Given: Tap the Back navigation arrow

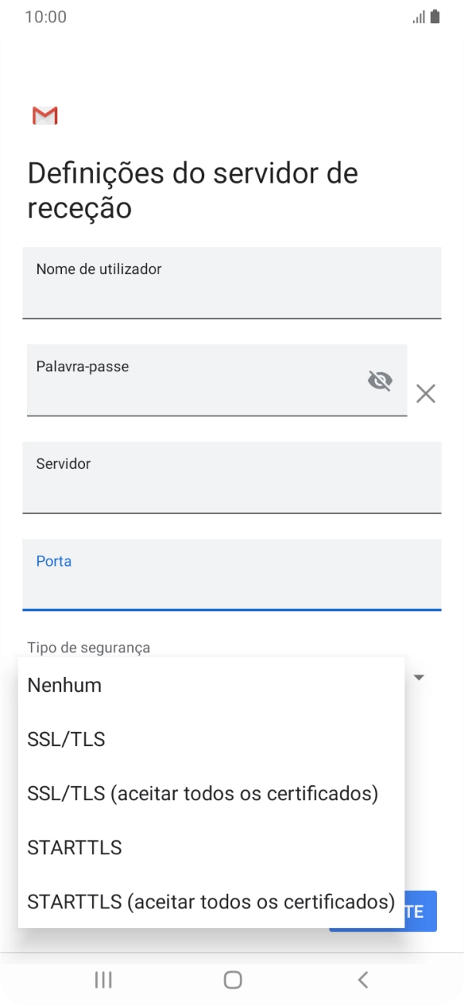Looking at the screenshot, I should click(x=362, y=979).
